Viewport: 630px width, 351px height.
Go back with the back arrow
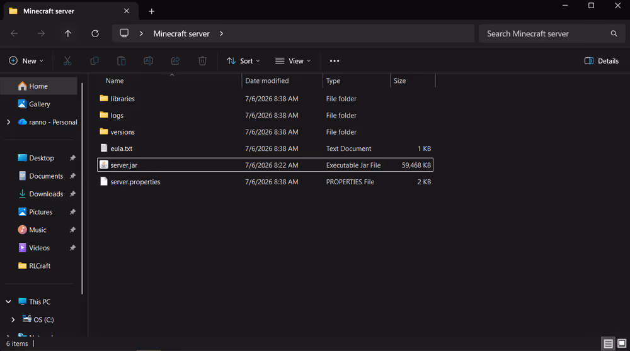coord(14,34)
